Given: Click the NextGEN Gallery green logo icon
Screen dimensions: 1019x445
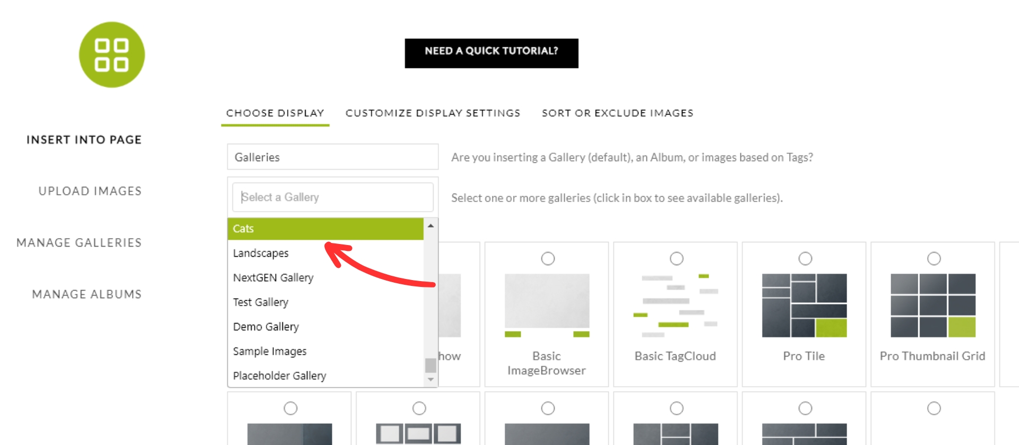Looking at the screenshot, I should 112,56.
